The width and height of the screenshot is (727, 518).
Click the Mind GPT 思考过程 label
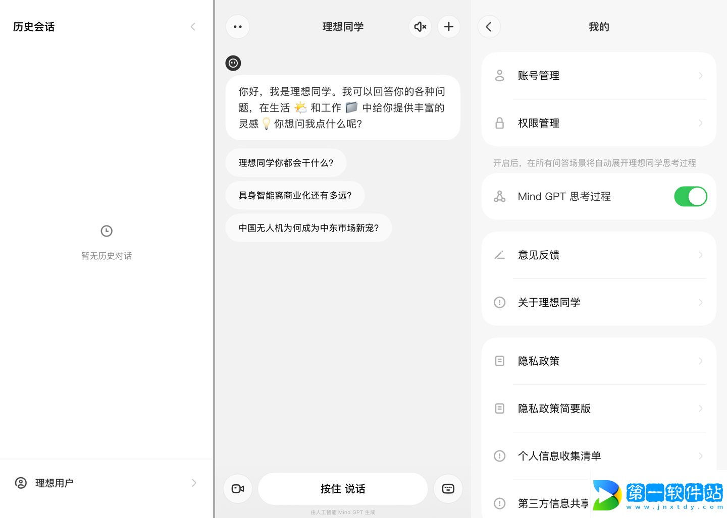(564, 196)
